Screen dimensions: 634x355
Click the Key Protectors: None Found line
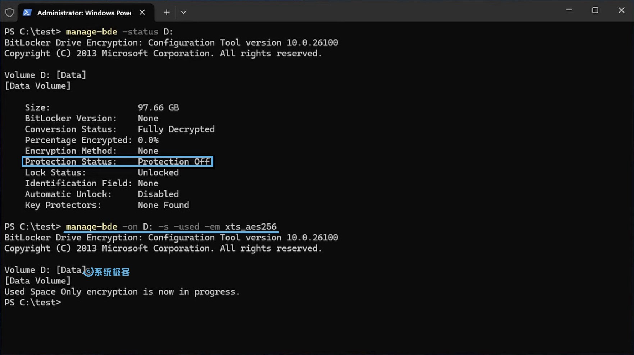coord(107,205)
